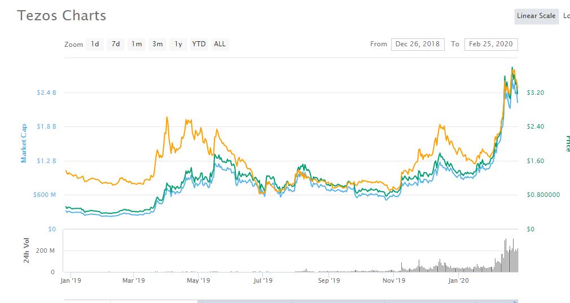Click the Sep '19 axis label
This screenshot has width=570, height=303.
pyautogui.click(x=329, y=280)
